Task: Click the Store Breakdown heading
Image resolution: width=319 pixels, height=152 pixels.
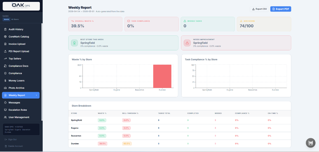Action: (81, 106)
